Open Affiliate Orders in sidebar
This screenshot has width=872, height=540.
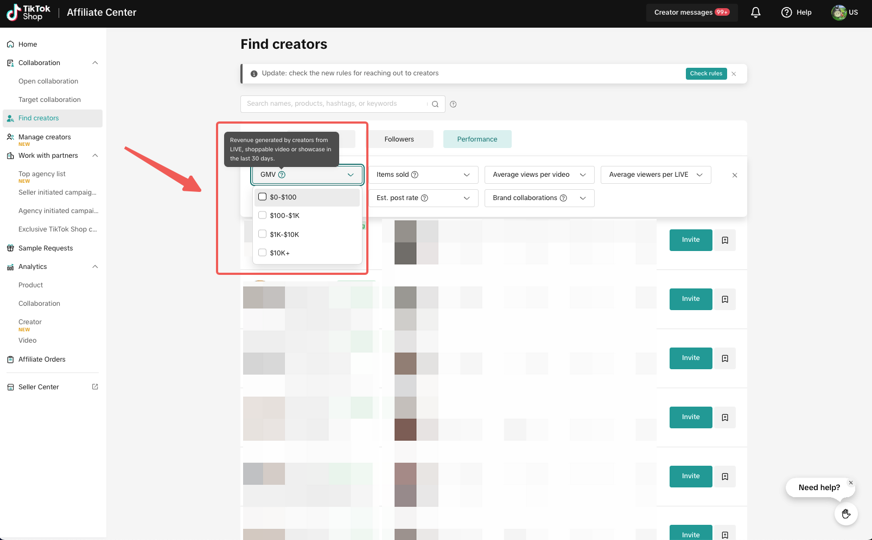[42, 359]
